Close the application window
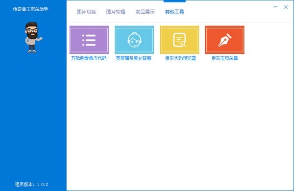This screenshot has height=191, width=294. pyautogui.click(x=286, y=7)
